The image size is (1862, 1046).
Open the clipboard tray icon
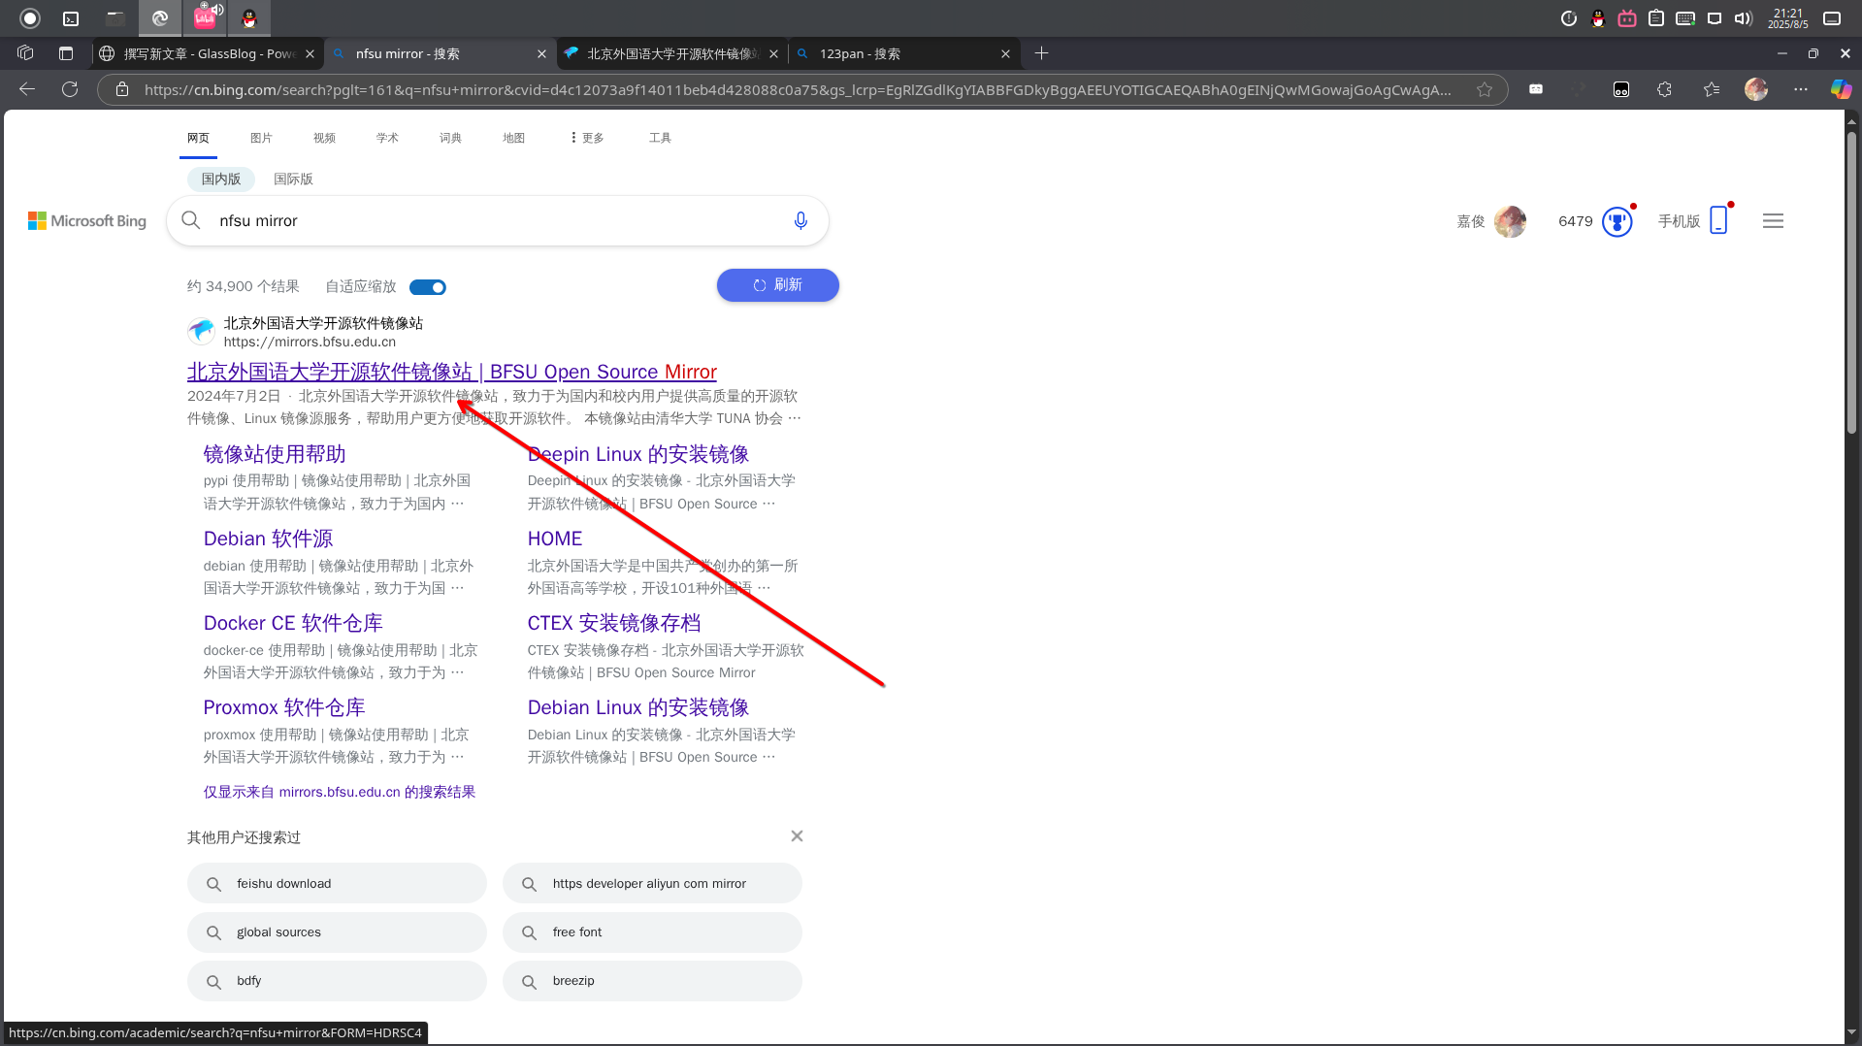click(x=1656, y=18)
